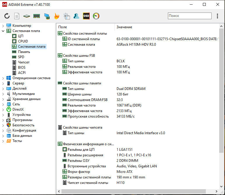Collapse the Системная плата tree node
Screen dimensions: 225x195
(3, 31)
